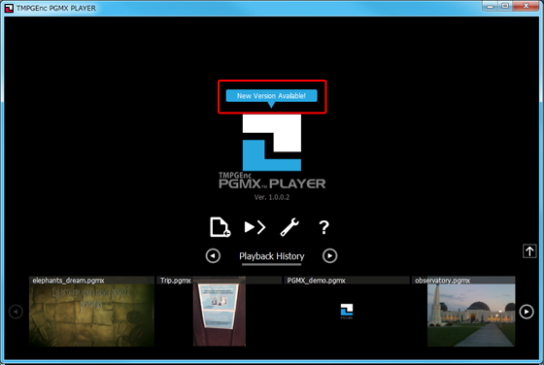544x365 pixels.
Task: Click the up-arrow icon at right edge
Action: pos(529,251)
